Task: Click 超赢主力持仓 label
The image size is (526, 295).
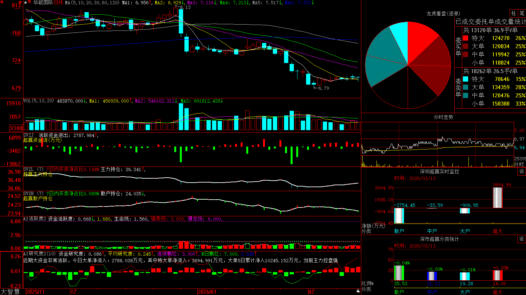Action: click(38, 174)
